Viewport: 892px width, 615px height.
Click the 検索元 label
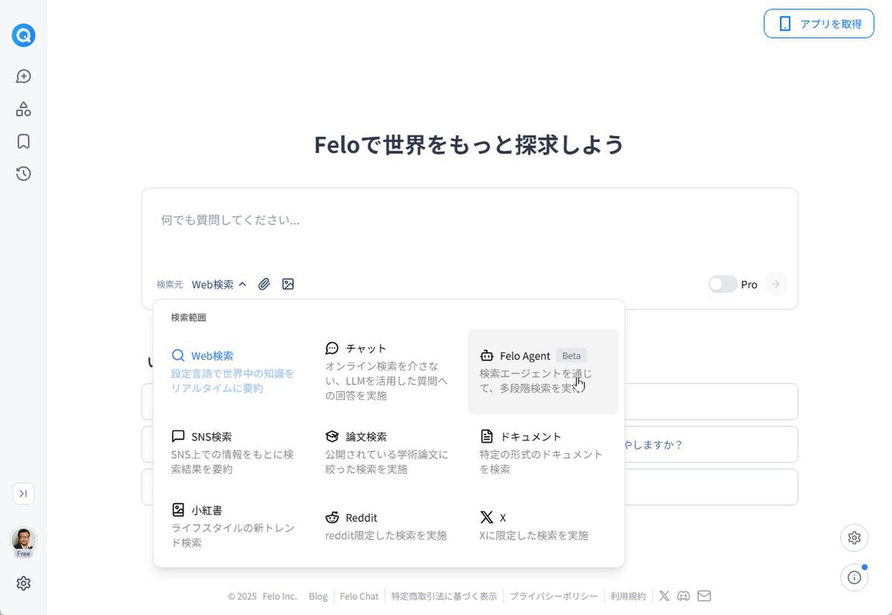169,284
